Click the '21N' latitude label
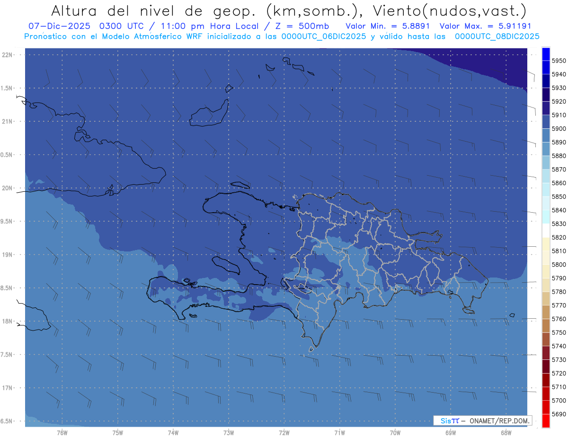This screenshot has width=568, height=439. click(6, 121)
